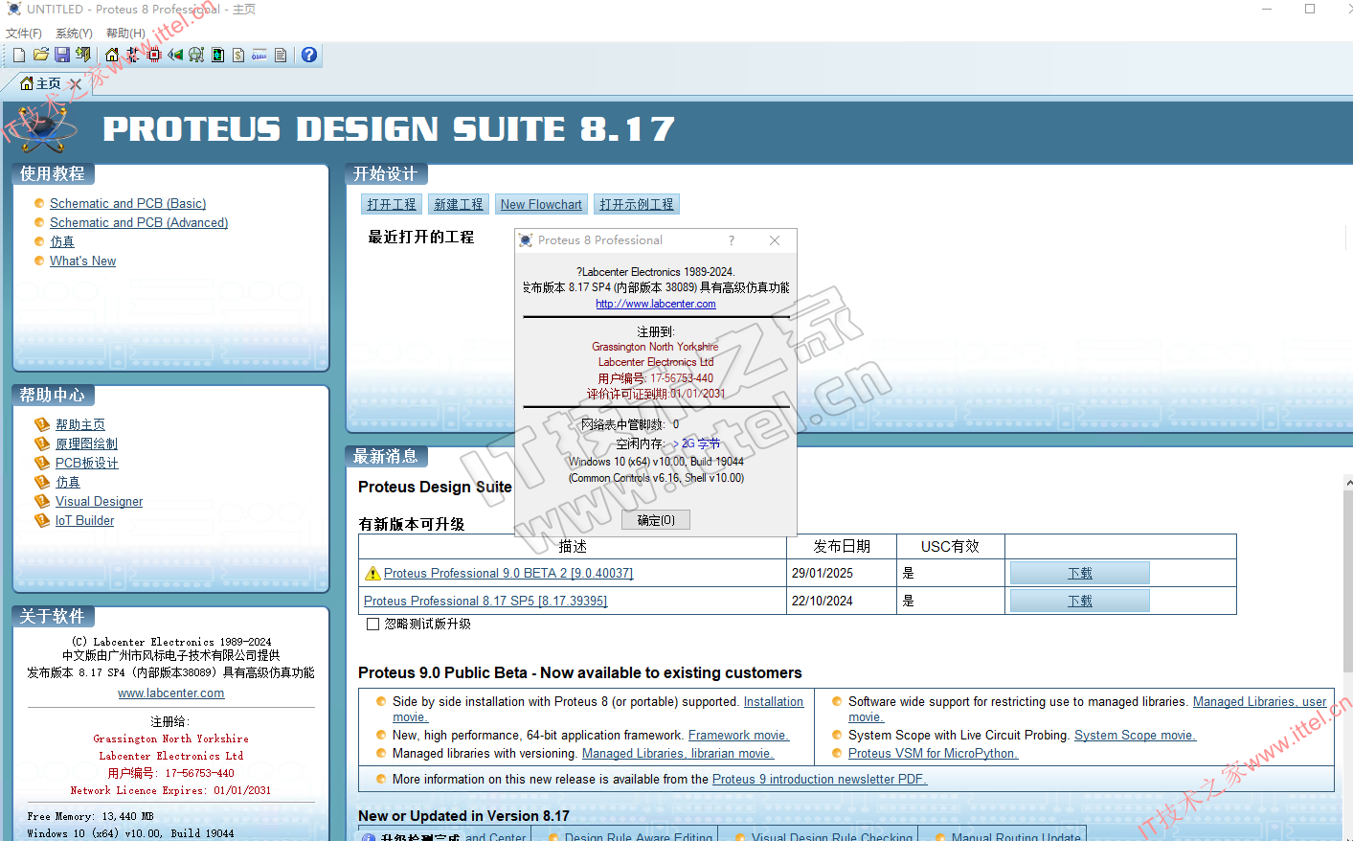Toggle 忽略测试版升级 checkbox
This screenshot has width=1353, height=841.
[x=372, y=624]
